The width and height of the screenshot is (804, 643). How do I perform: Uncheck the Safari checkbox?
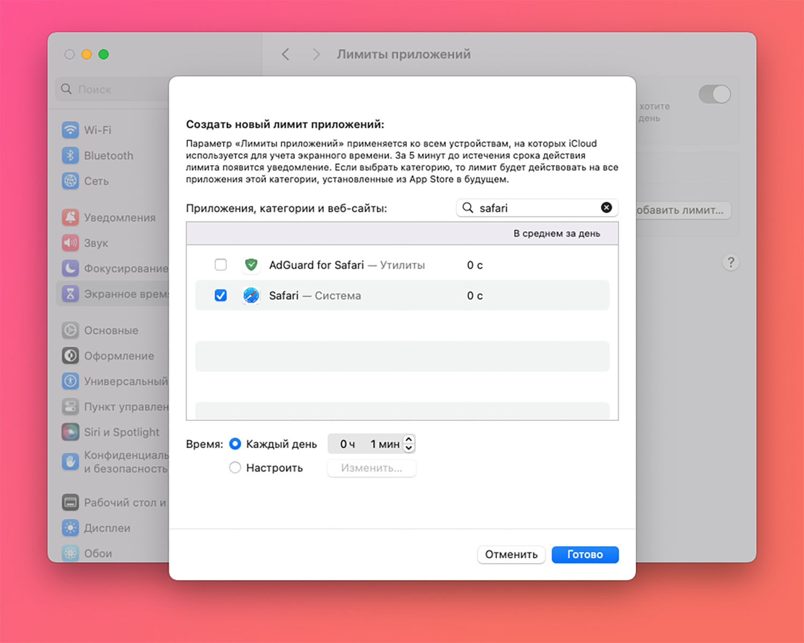click(220, 295)
